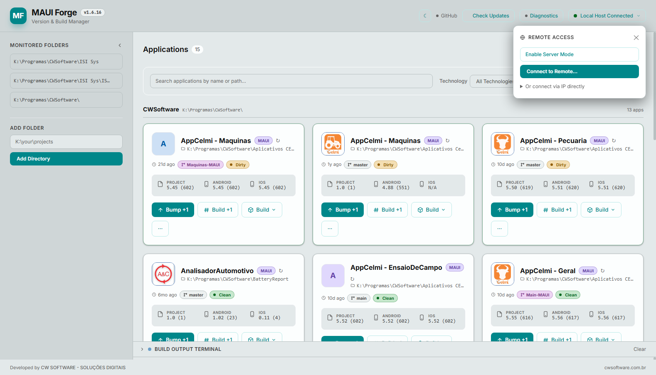Focus the Search applications field
The width and height of the screenshot is (656, 375).
pos(291,81)
